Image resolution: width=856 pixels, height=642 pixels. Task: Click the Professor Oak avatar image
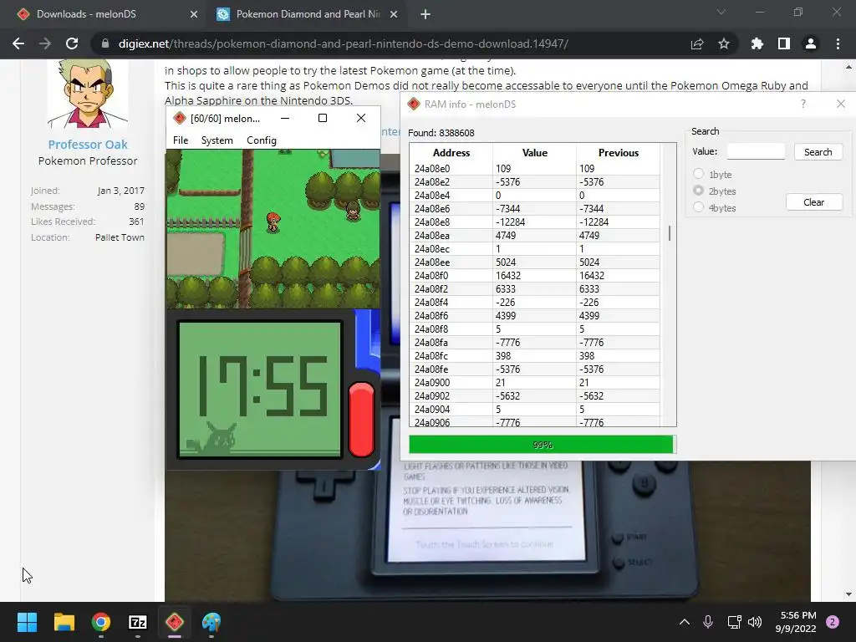click(87, 94)
